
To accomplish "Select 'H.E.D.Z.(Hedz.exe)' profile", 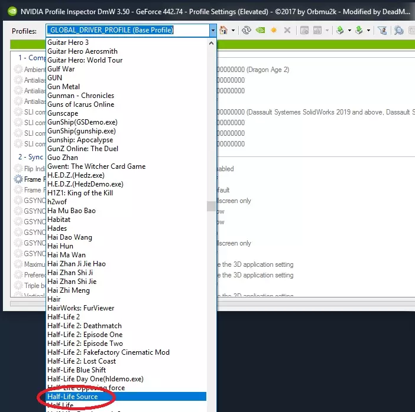I will [127, 175].
